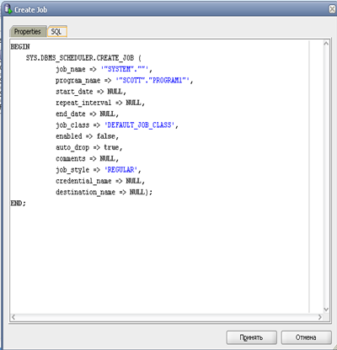Click the credential_name => NULL line
Screen dimensions: 337x350
click(x=100, y=181)
